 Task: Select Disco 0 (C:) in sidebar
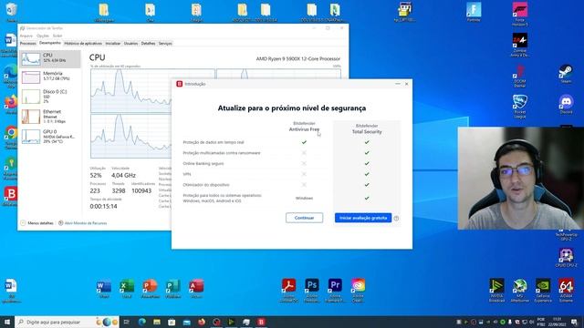50,97
